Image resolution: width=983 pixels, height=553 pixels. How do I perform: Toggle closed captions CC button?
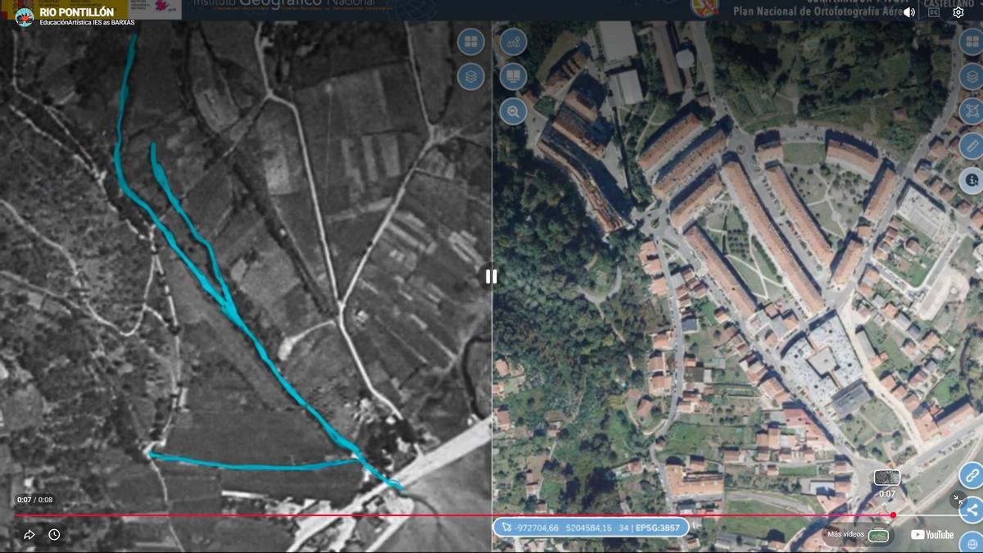934,12
